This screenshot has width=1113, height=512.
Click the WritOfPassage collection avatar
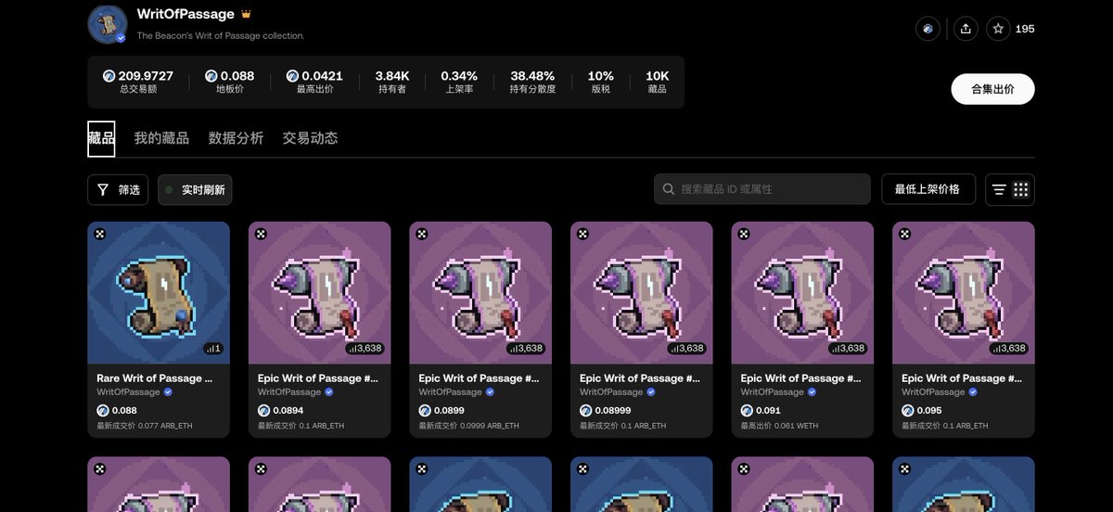tap(108, 23)
